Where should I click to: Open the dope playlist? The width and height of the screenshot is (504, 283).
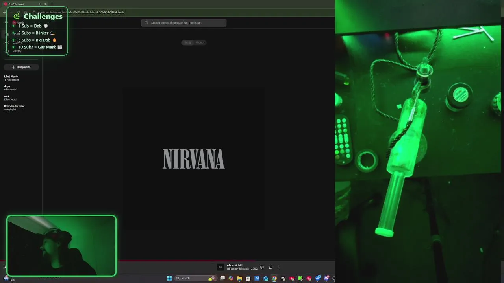pos(10,88)
